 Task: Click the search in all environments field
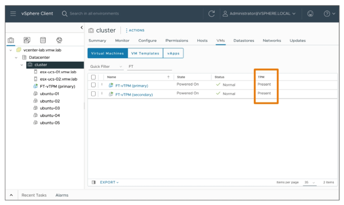pyautogui.click(x=94, y=13)
